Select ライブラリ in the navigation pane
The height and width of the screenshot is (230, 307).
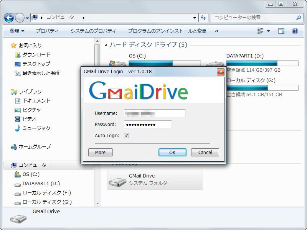coord(30,91)
